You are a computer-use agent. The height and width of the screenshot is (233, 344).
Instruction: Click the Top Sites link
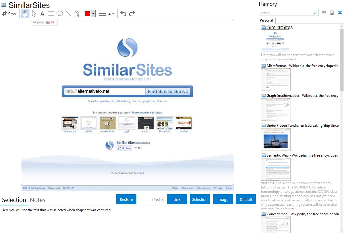(x=139, y=173)
